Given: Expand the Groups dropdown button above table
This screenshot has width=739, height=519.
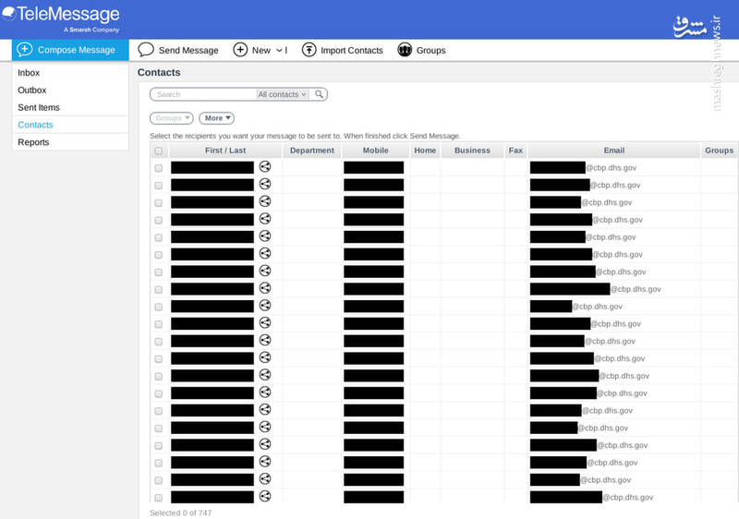Looking at the screenshot, I should (172, 118).
